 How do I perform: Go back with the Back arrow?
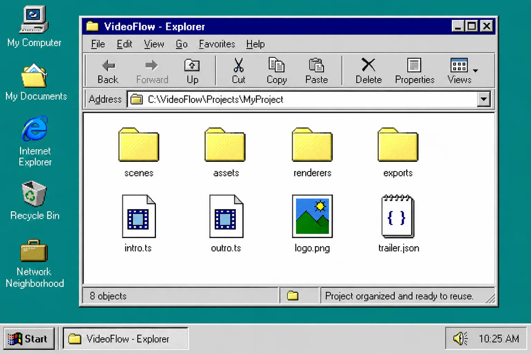click(x=108, y=71)
